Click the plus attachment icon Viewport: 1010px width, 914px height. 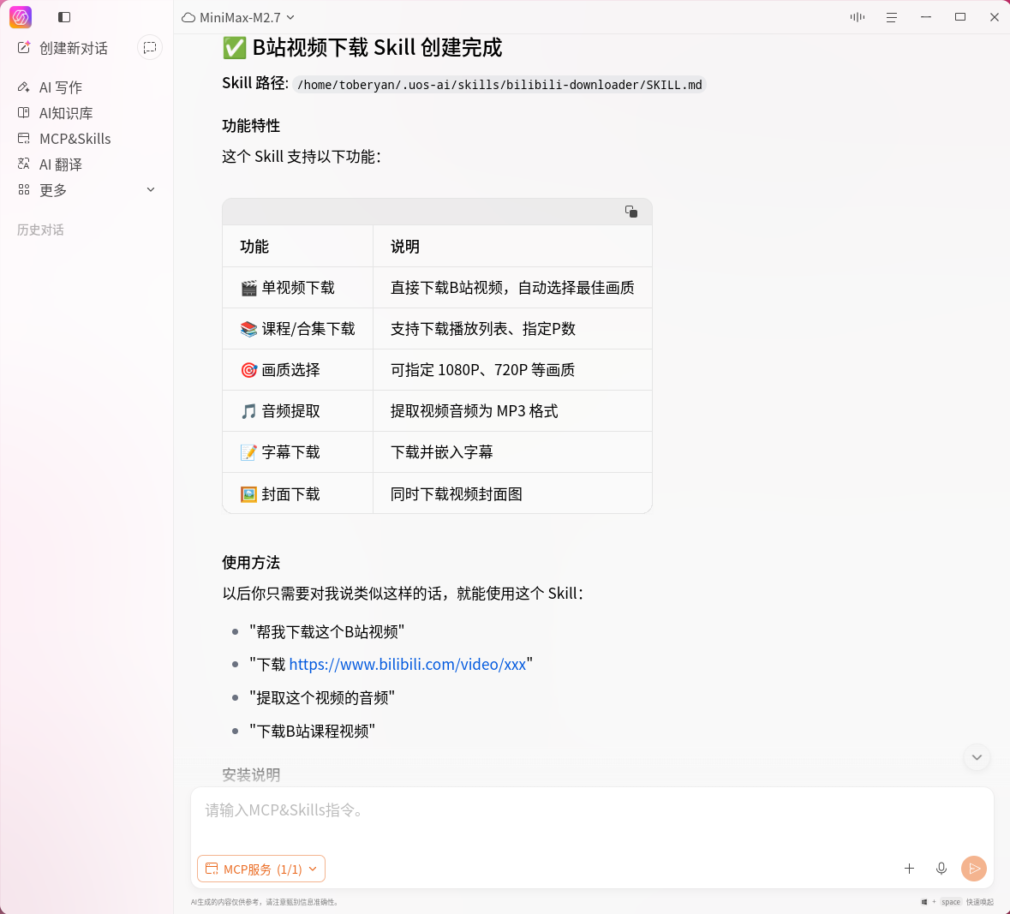point(909,869)
